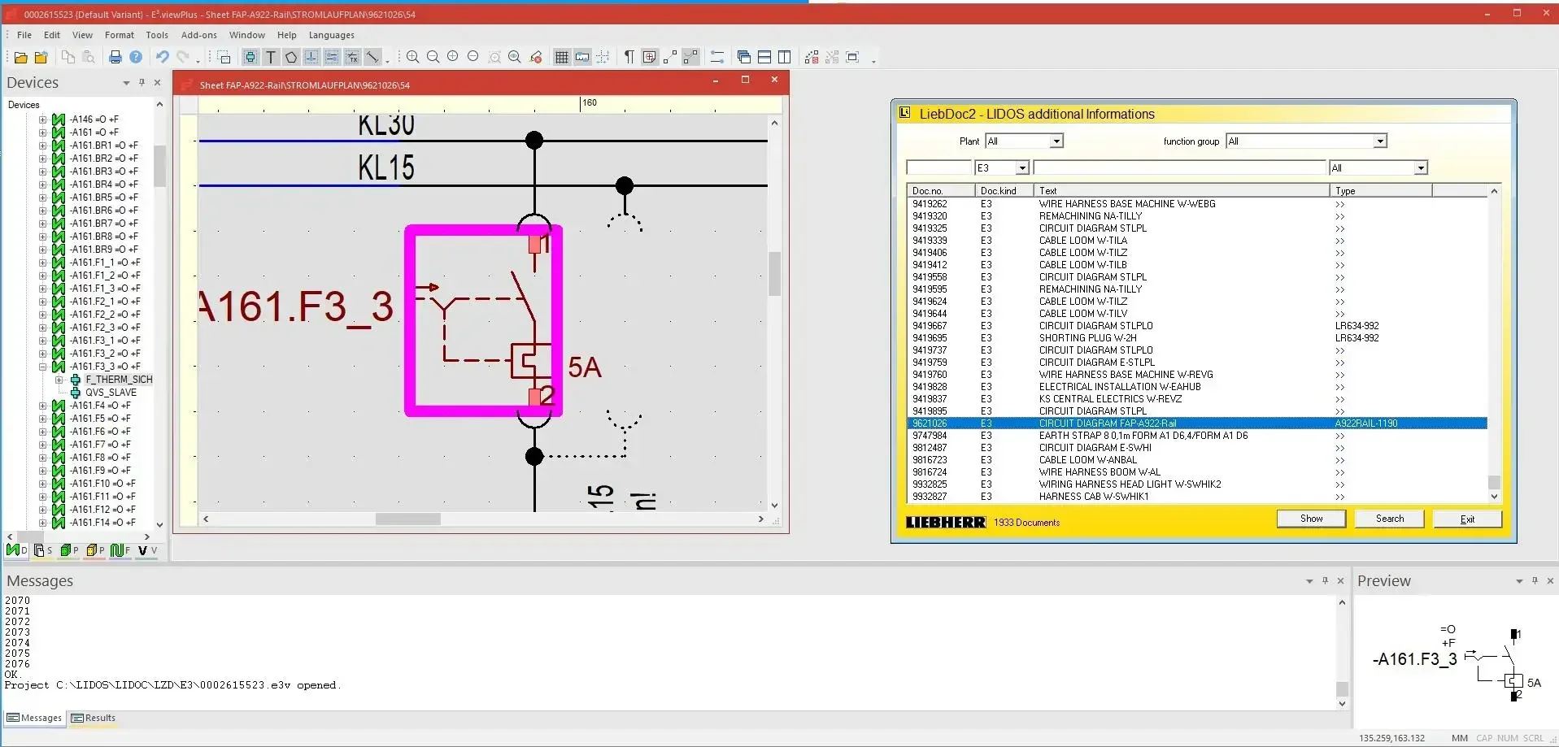Viewport: 1559px width, 747px height.
Task: Click the sheet horizontal scrollbar thumb
Action: 407,519
